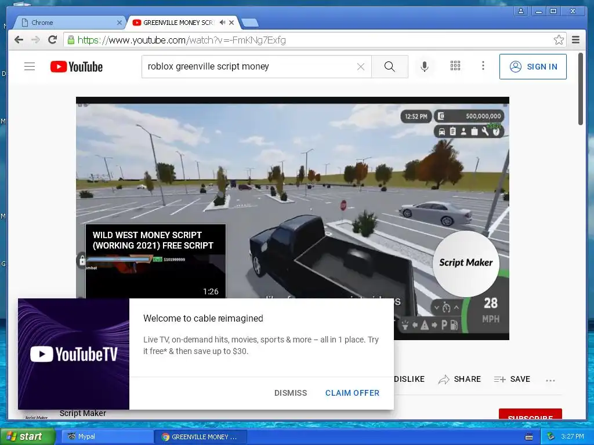
Task: Close the Chrome tab
Action: (119, 23)
